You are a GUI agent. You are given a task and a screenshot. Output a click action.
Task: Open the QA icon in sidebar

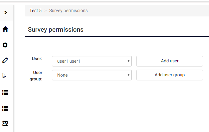[5, 123]
